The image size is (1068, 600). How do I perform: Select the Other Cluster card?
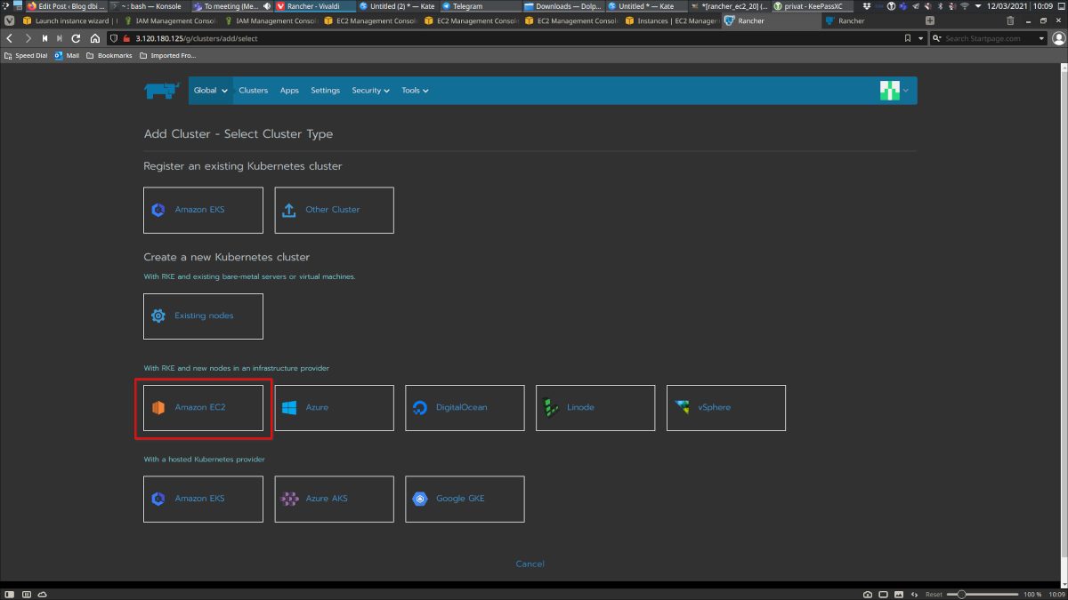(334, 210)
